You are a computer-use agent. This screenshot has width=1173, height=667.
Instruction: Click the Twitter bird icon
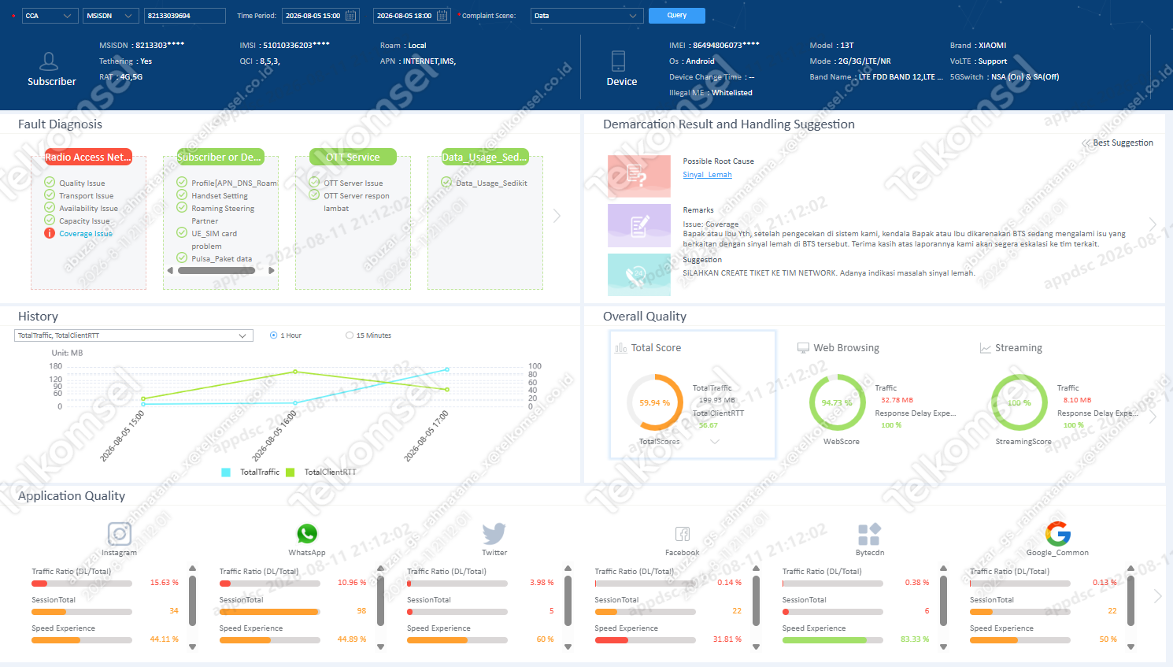494,534
